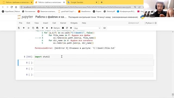
Task: Click the Jupyter logo
Action: click(25, 17)
